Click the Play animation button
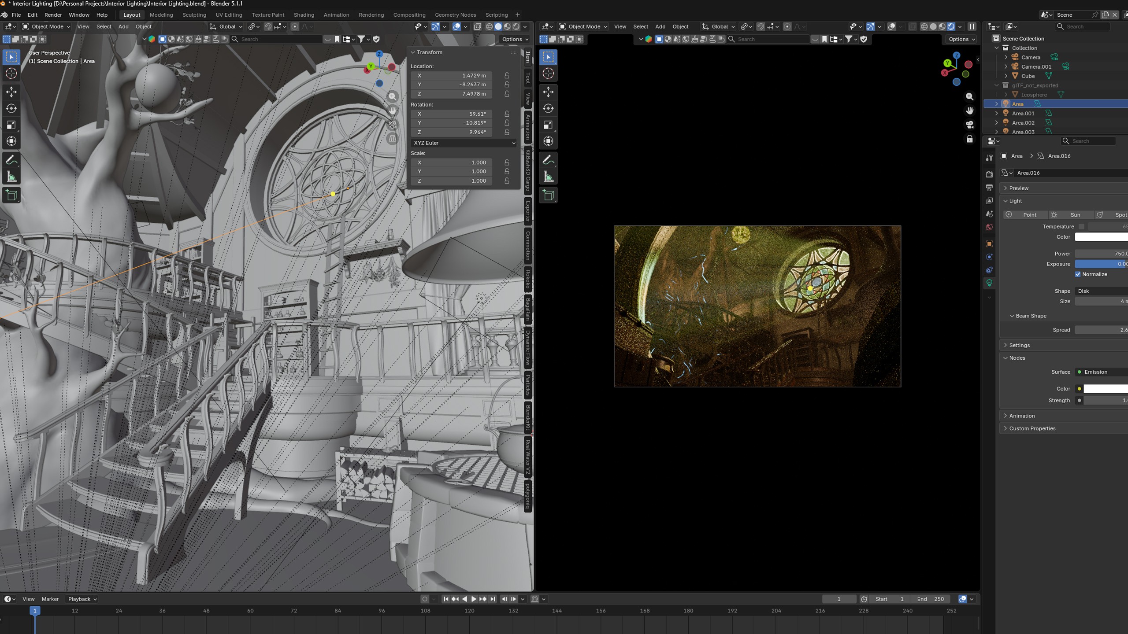The image size is (1128, 634). click(474, 599)
